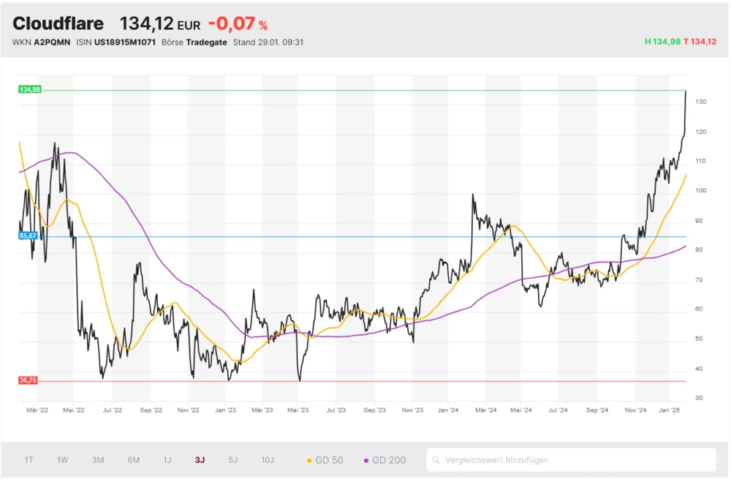Display the 5J chart range
Screen dimensions: 731x485
point(233,460)
